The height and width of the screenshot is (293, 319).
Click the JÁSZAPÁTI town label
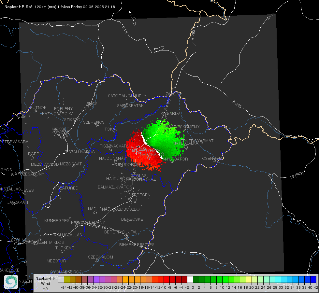(18, 202)
